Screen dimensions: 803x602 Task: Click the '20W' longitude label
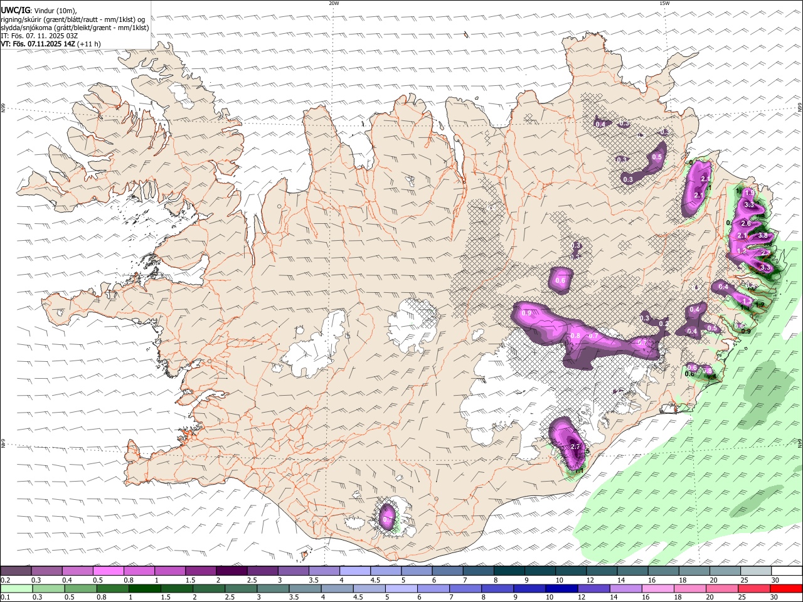334,3
